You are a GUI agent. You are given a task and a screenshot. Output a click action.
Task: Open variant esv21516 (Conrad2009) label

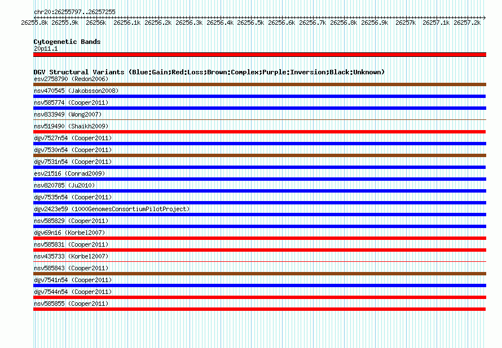pos(69,173)
